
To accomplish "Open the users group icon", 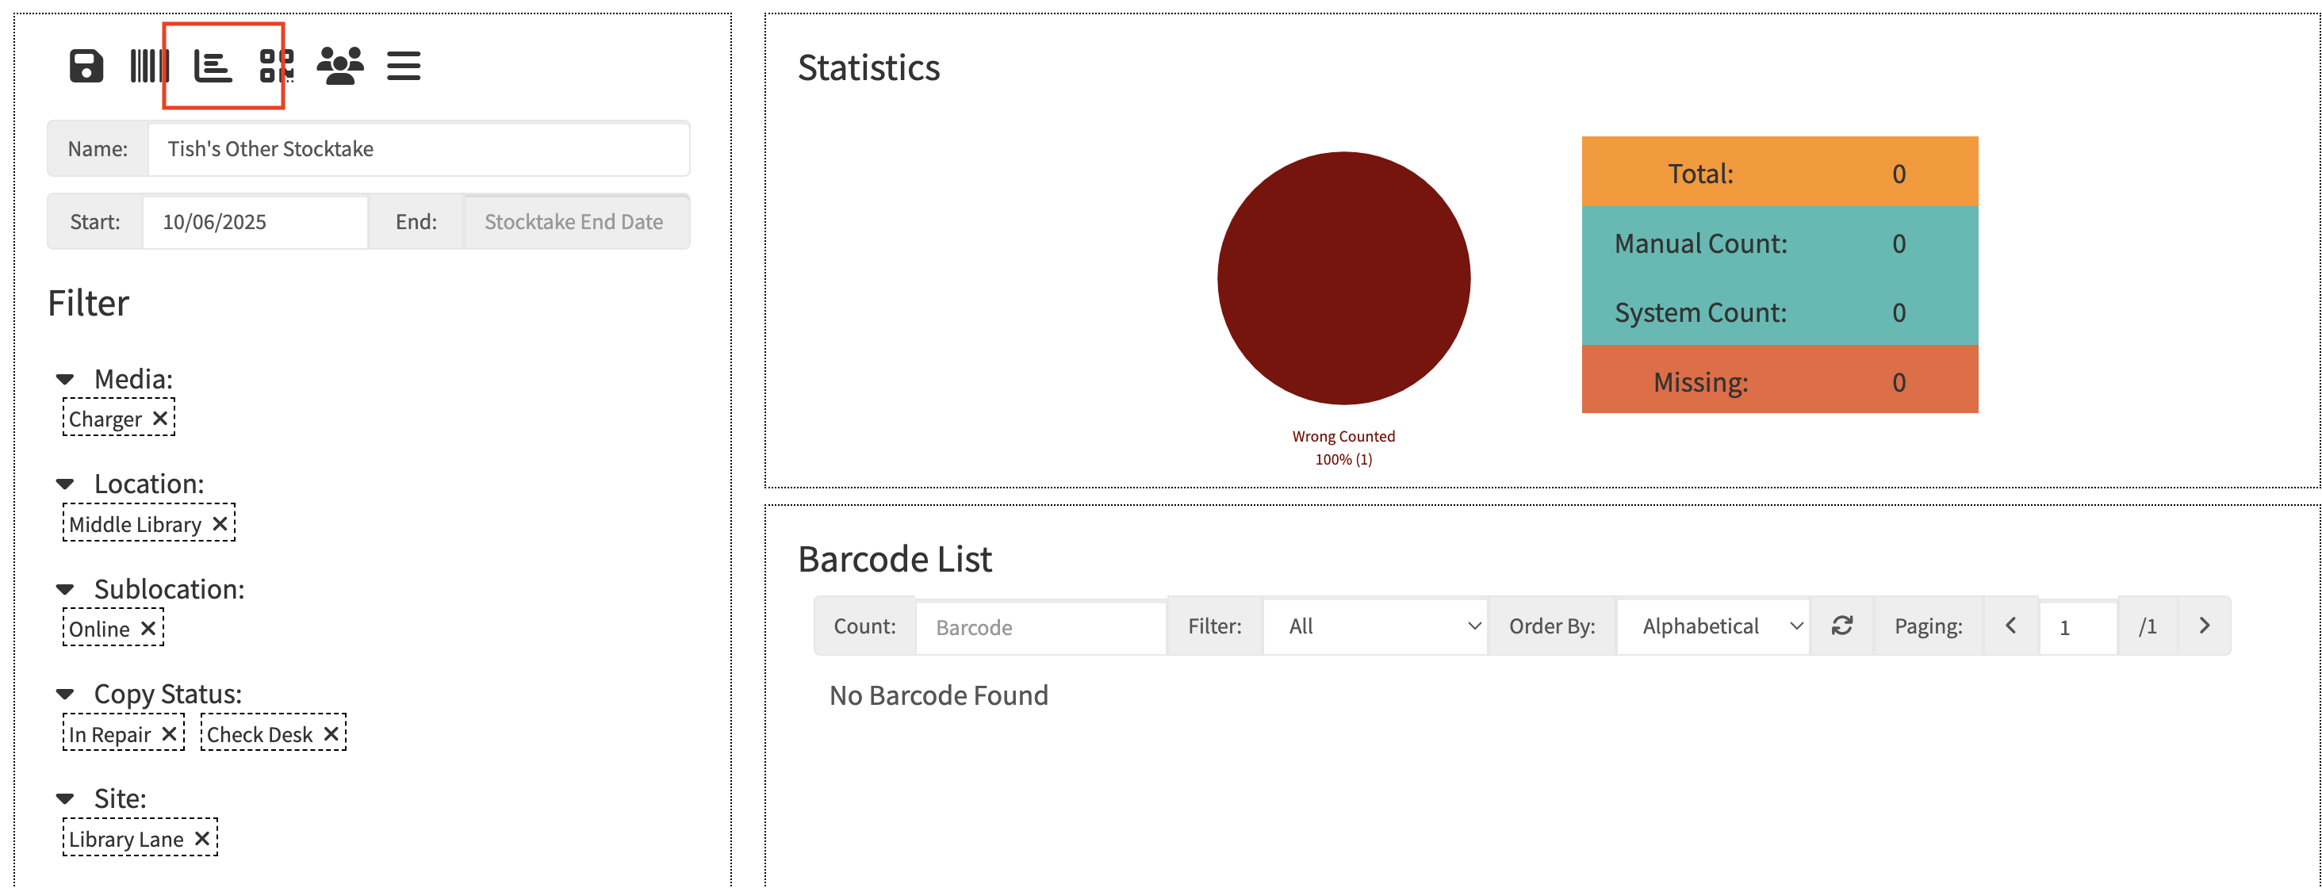I will 341,64.
